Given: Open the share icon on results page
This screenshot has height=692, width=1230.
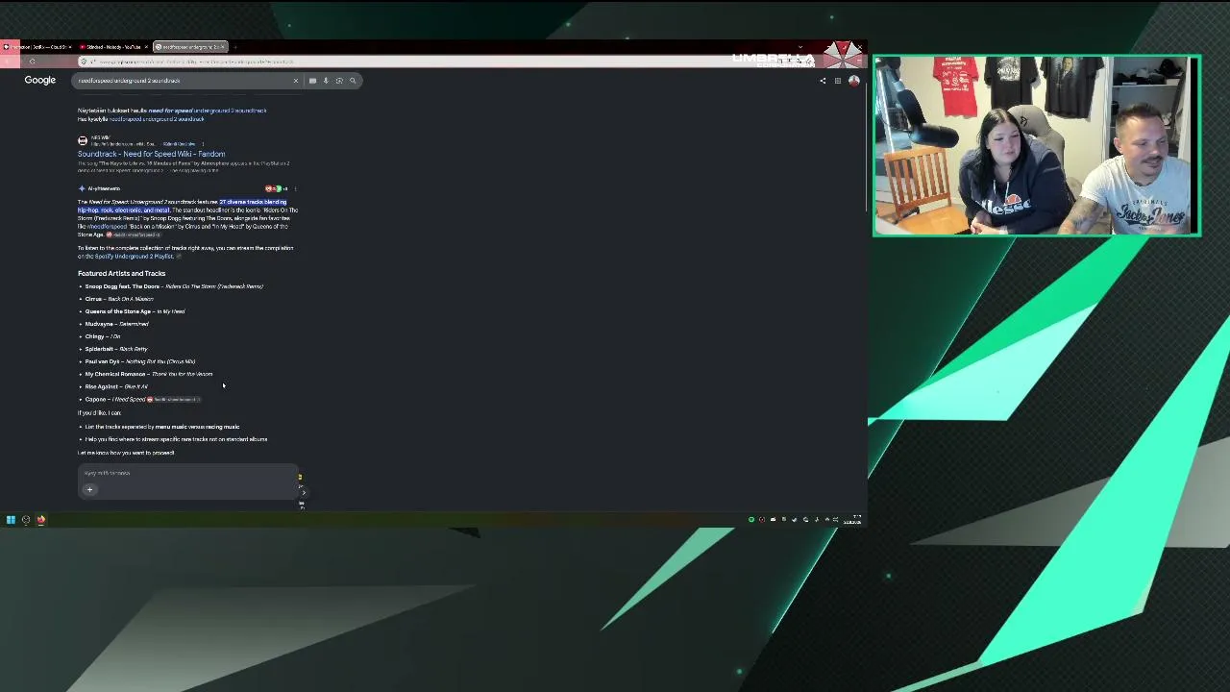Looking at the screenshot, I should (823, 81).
